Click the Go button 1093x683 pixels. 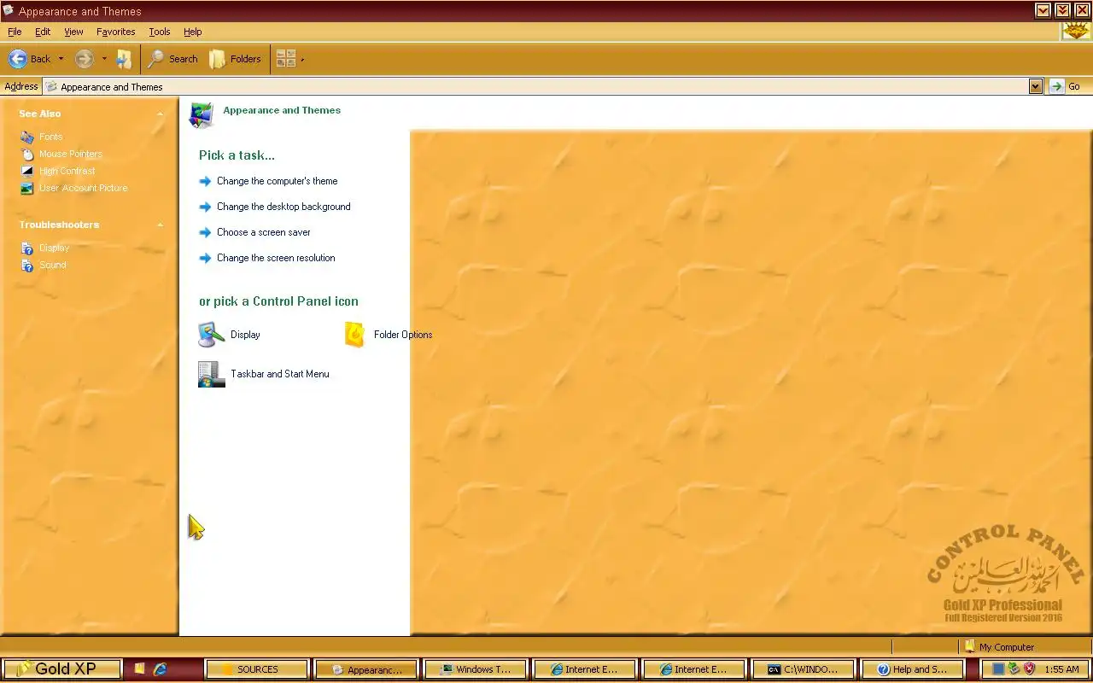pos(1066,86)
